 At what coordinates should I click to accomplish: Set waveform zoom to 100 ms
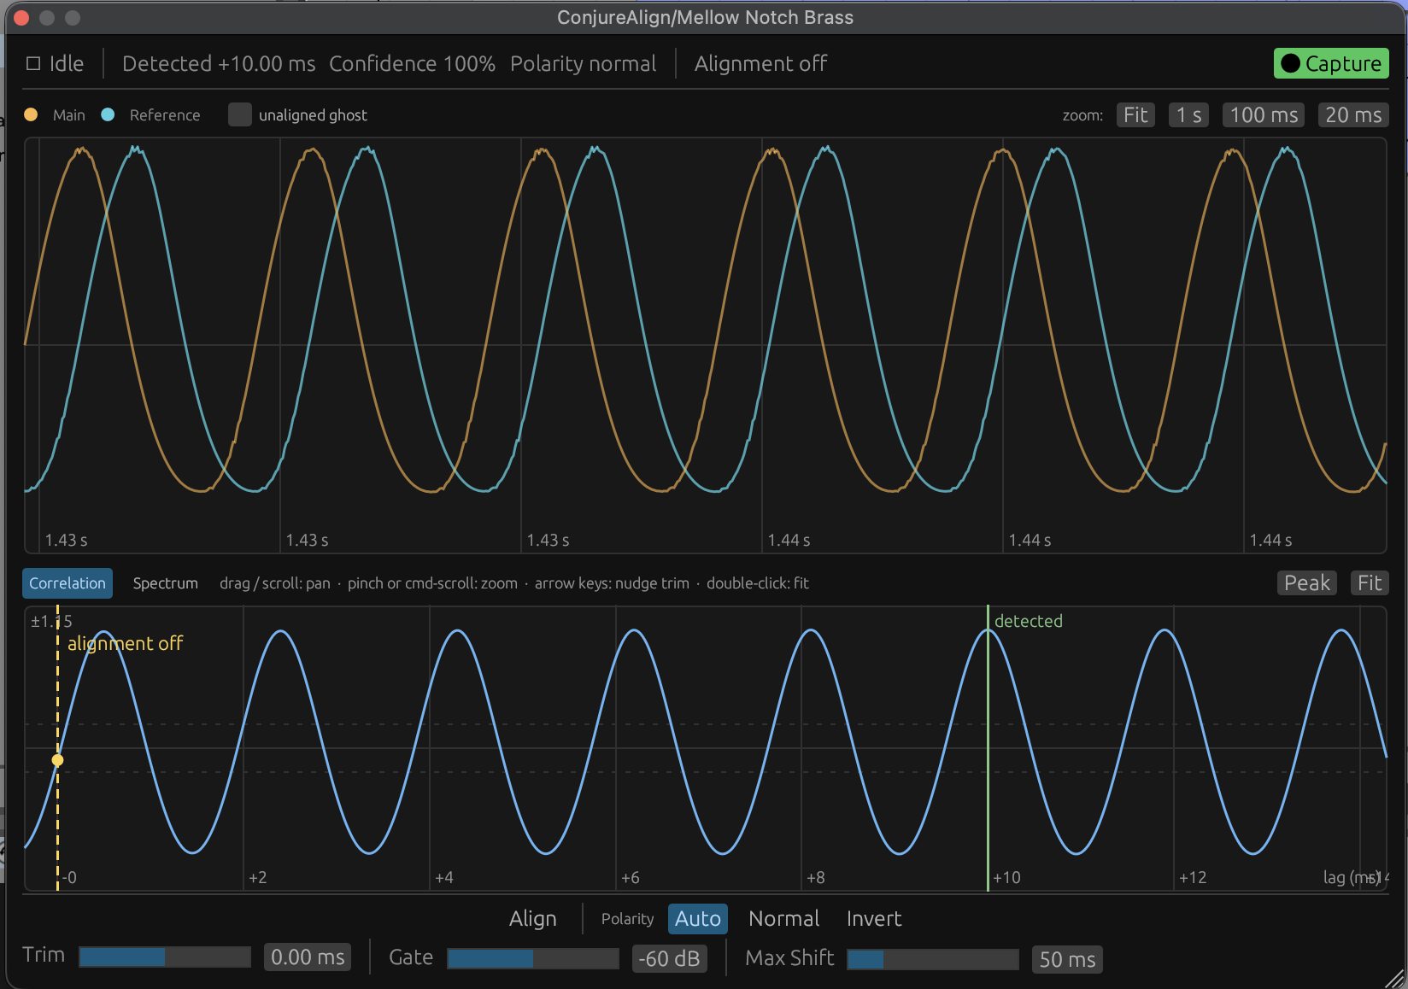click(x=1264, y=115)
